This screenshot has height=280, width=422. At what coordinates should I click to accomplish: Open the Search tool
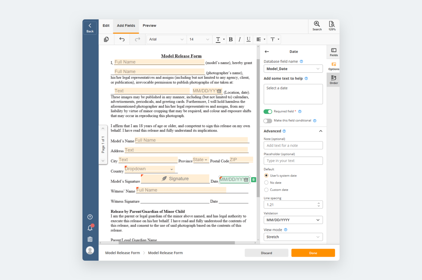317,26
